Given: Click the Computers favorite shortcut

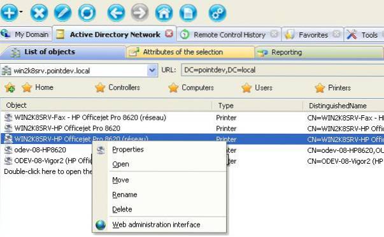Looking at the screenshot, I should pos(191,88).
